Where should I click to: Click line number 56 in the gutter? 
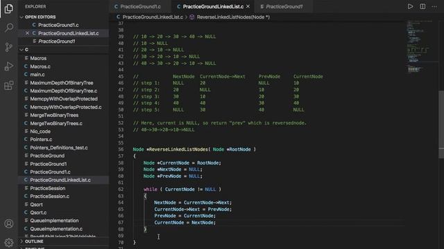[x=121, y=149]
